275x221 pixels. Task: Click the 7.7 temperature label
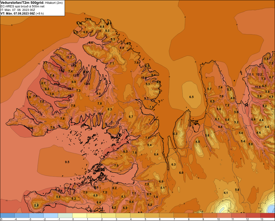45,63
